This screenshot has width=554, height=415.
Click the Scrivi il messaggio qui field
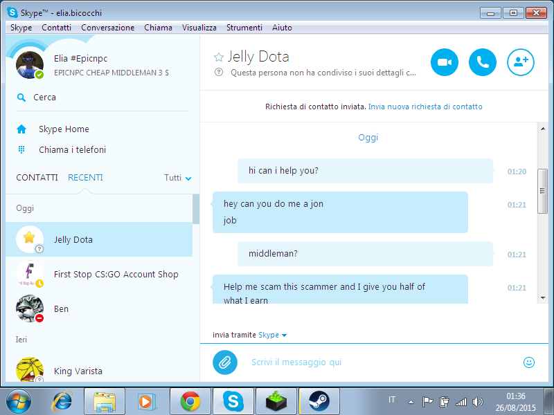click(384, 362)
